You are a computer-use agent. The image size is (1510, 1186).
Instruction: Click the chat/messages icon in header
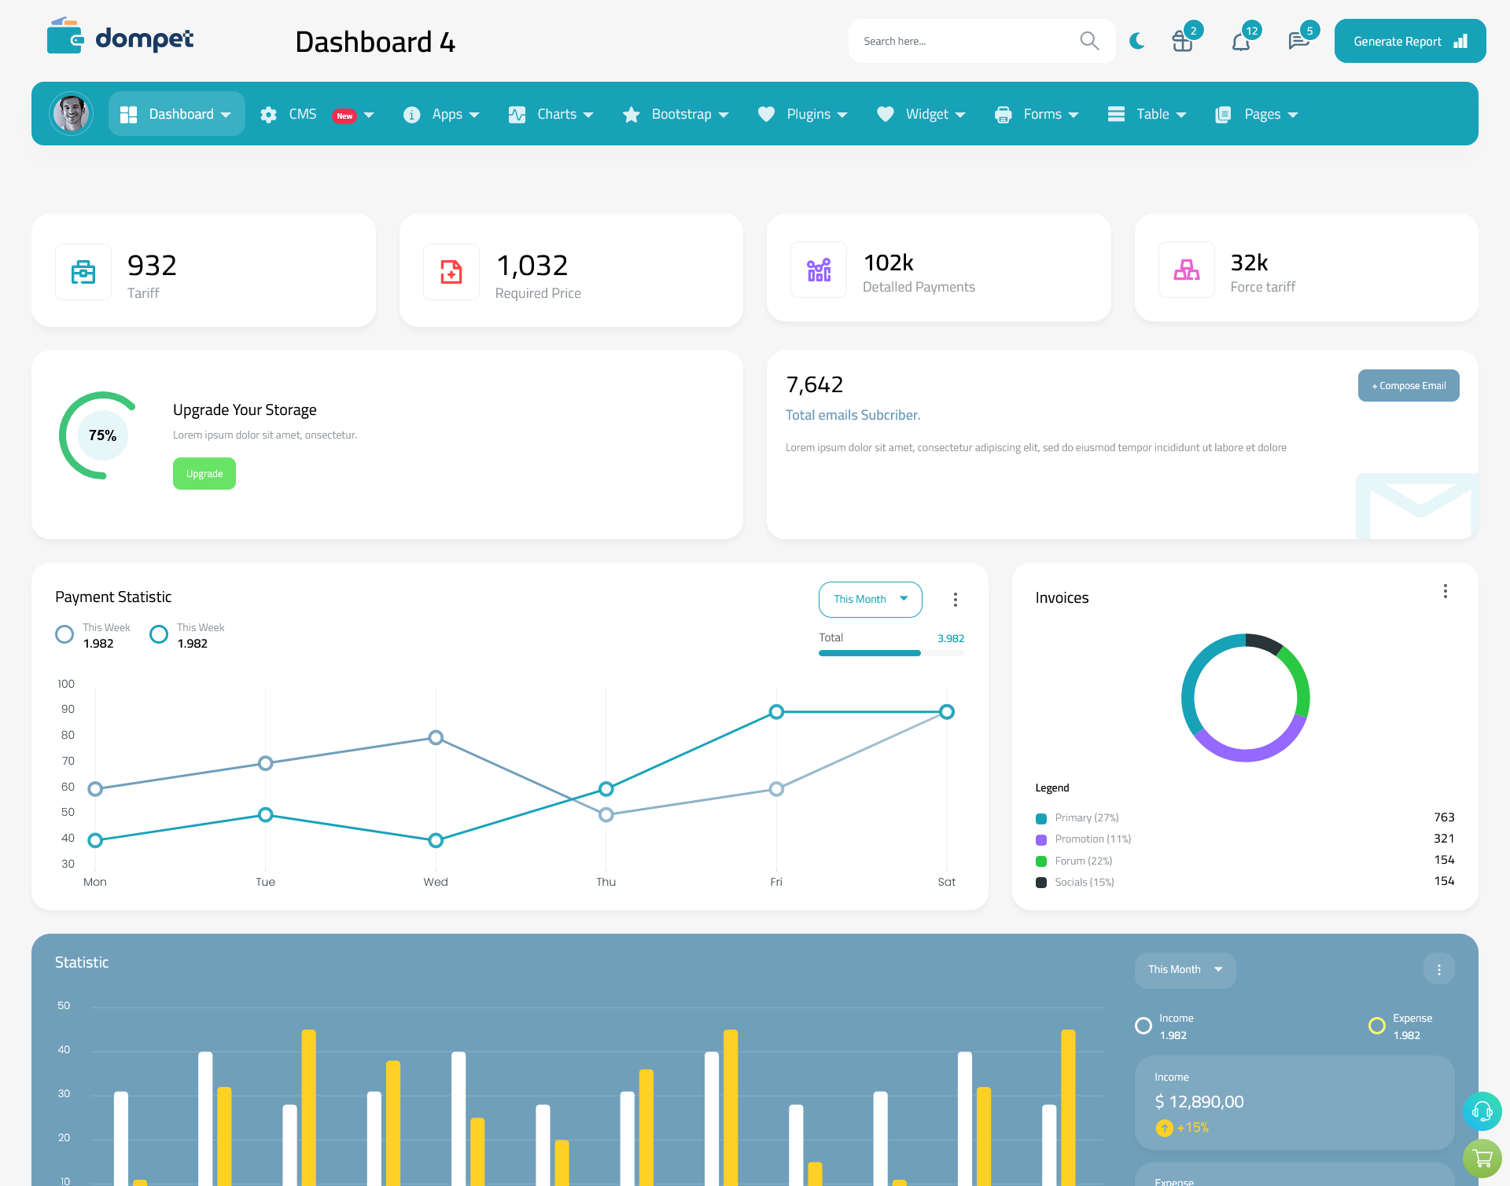tap(1298, 40)
